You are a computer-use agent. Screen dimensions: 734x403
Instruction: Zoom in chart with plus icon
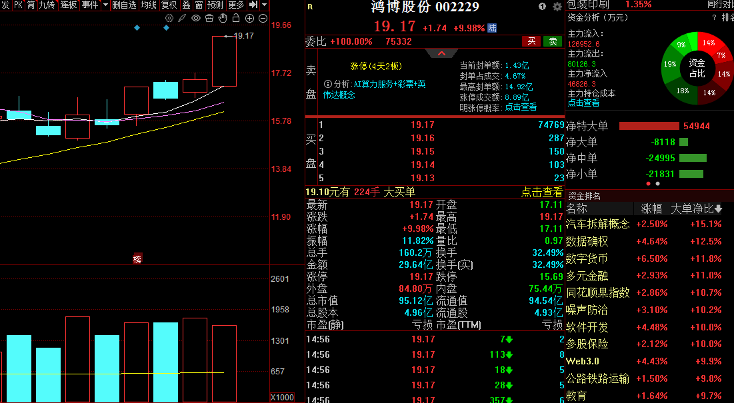tap(249, 18)
